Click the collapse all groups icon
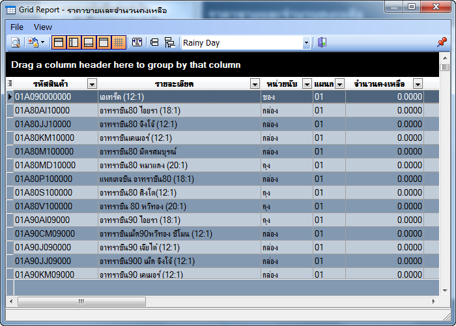Screen dimensions: 456x326 (154, 43)
